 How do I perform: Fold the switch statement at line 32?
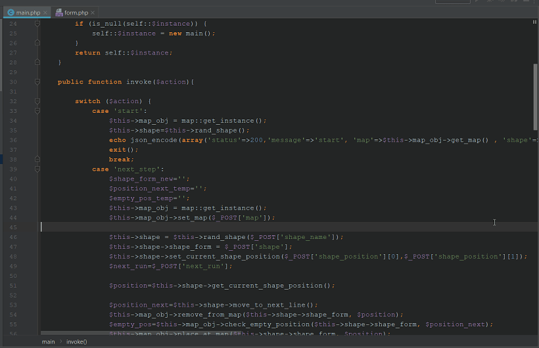(37, 102)
